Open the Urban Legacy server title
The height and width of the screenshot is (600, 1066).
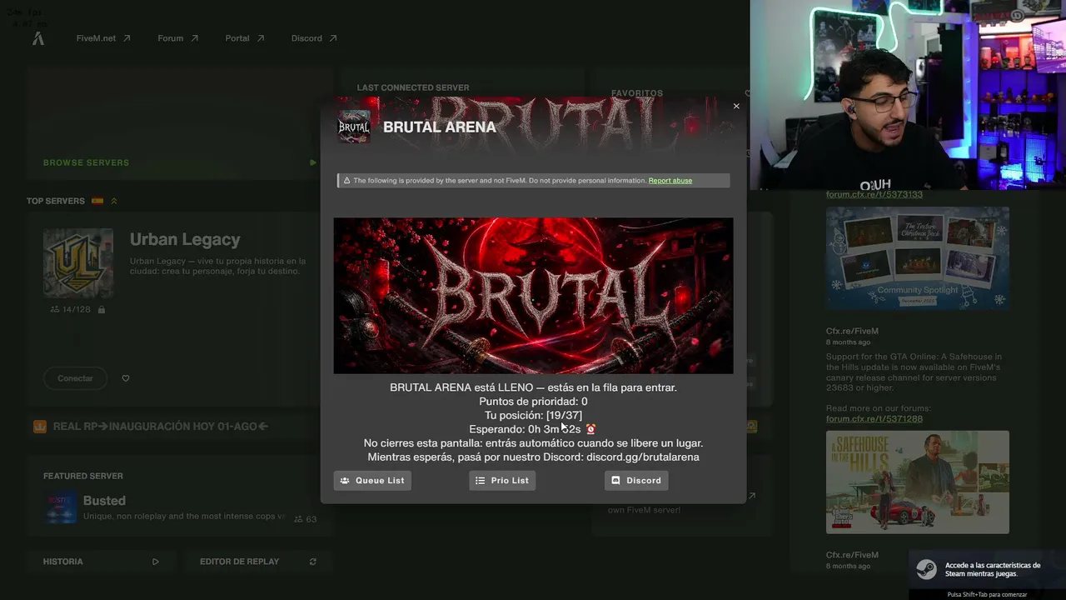(x=185, y=240)
